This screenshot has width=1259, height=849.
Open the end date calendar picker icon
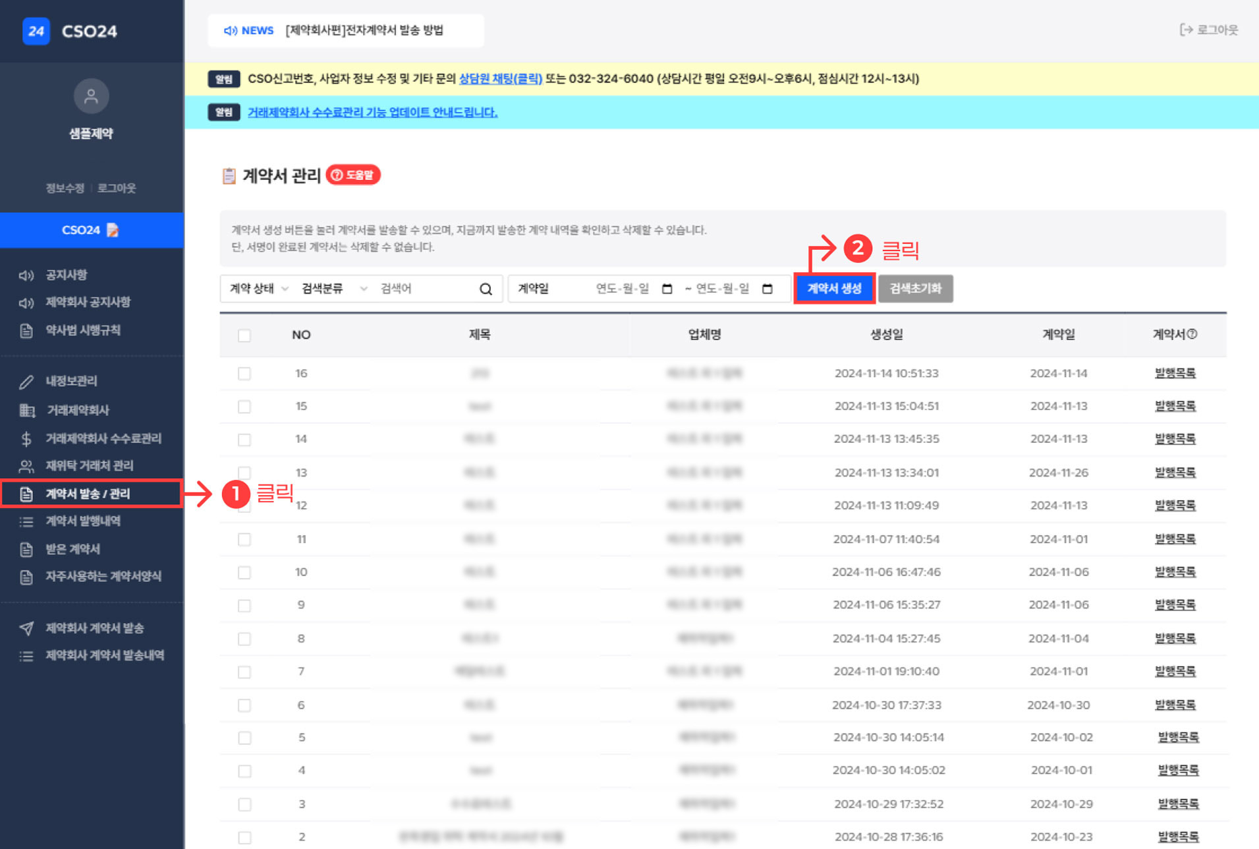click(x=767, y=289)
